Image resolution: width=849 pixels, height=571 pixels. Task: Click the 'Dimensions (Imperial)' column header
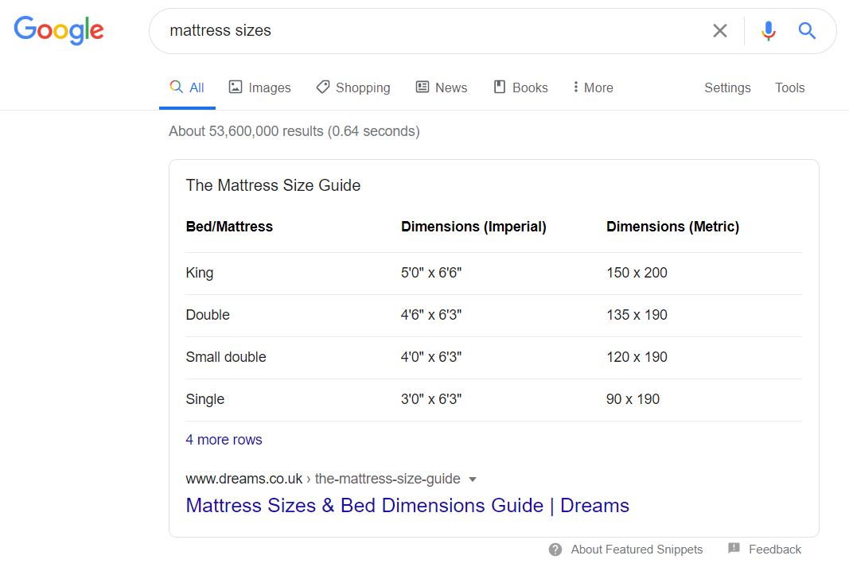(473, 227)
